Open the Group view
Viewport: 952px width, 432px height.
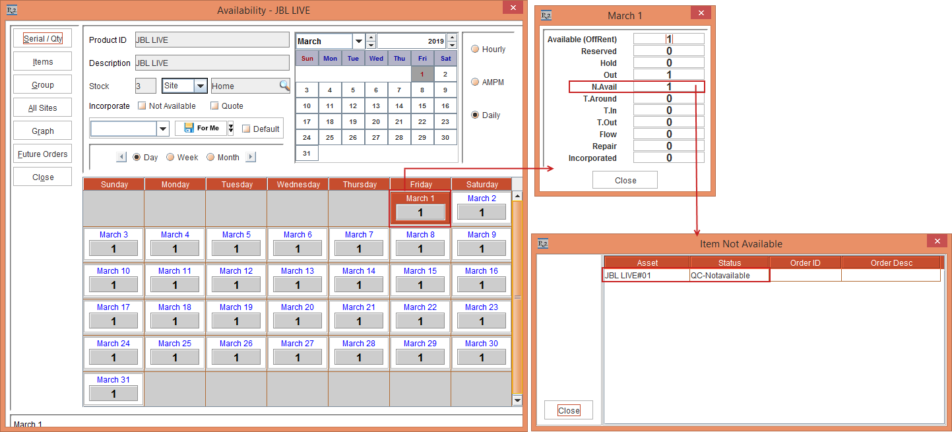tap(43, 84)
